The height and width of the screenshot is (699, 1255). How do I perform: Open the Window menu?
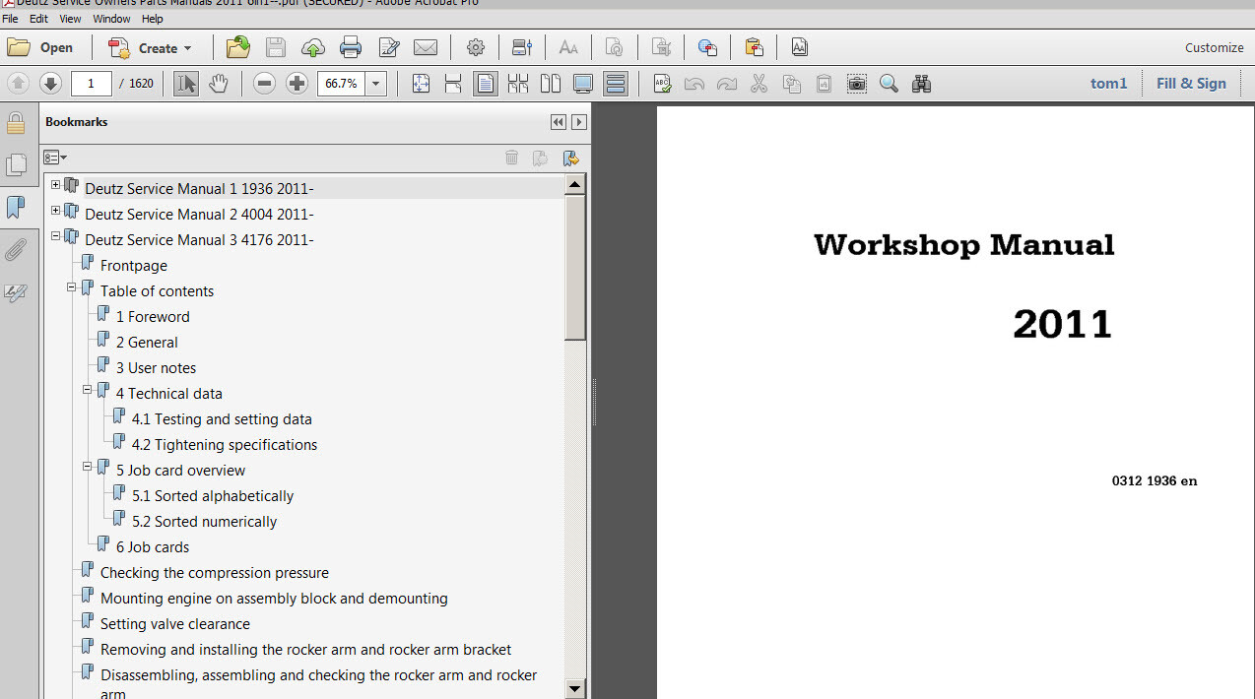pyautogui.click(x=111, y=19)
